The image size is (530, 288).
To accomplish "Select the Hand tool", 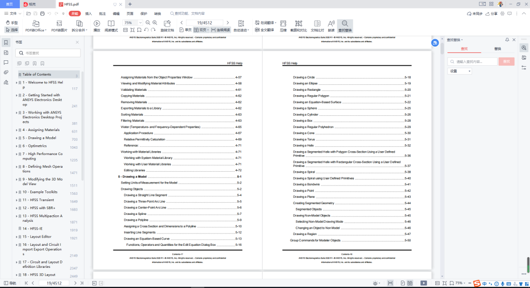I will [x=12, y=23].
